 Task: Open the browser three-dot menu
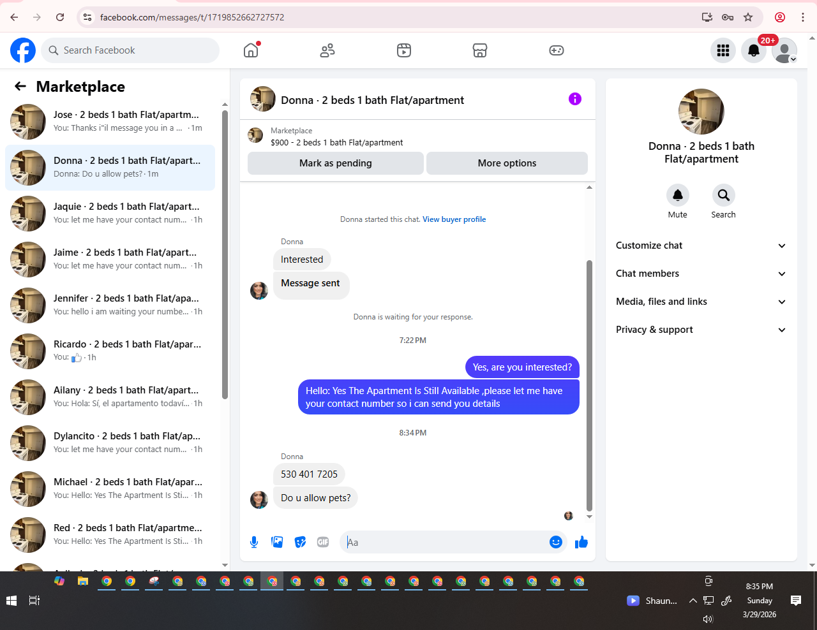coord(803,17)
